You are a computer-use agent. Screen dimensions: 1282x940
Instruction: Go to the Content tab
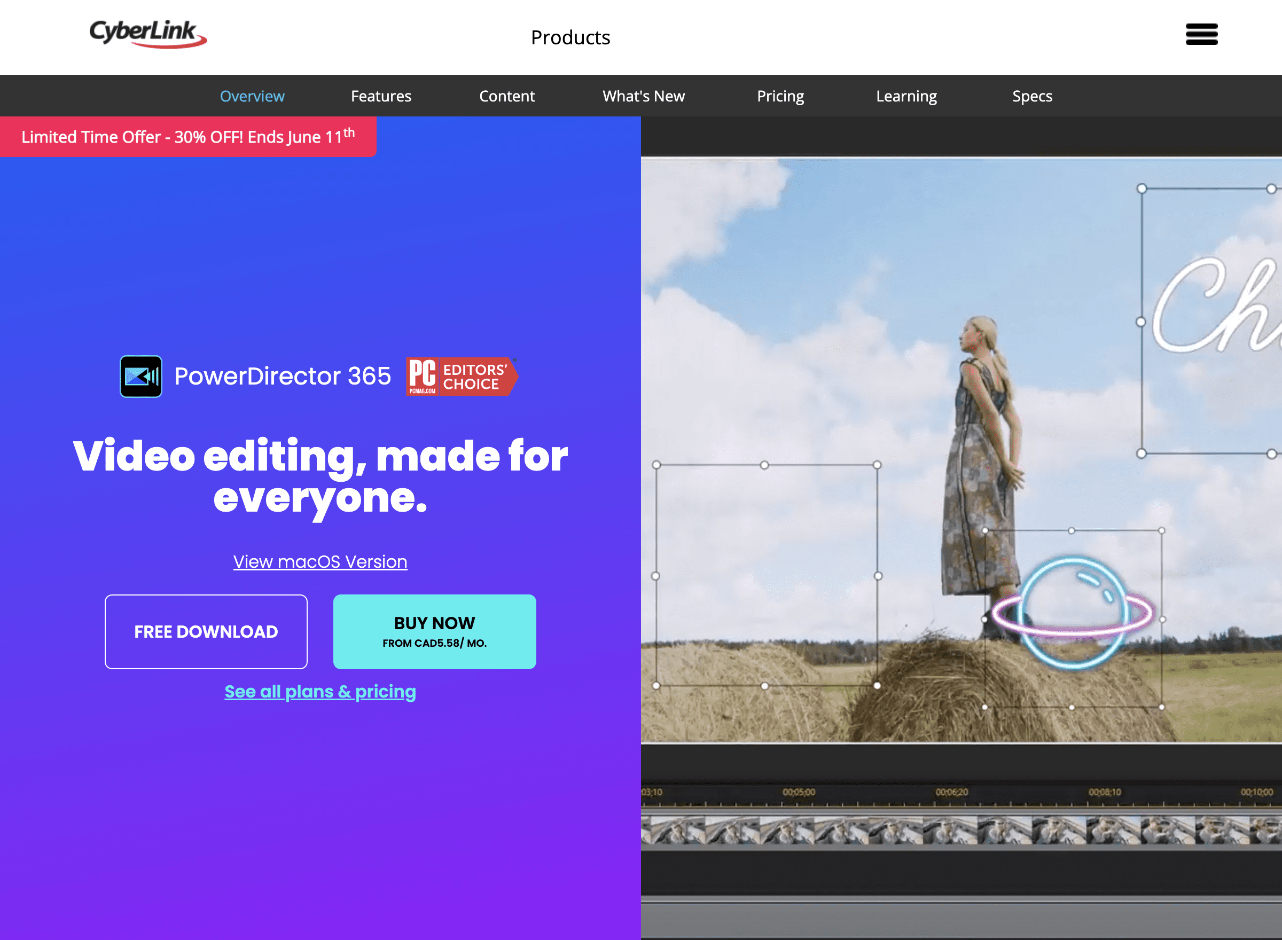coord(506,96)
